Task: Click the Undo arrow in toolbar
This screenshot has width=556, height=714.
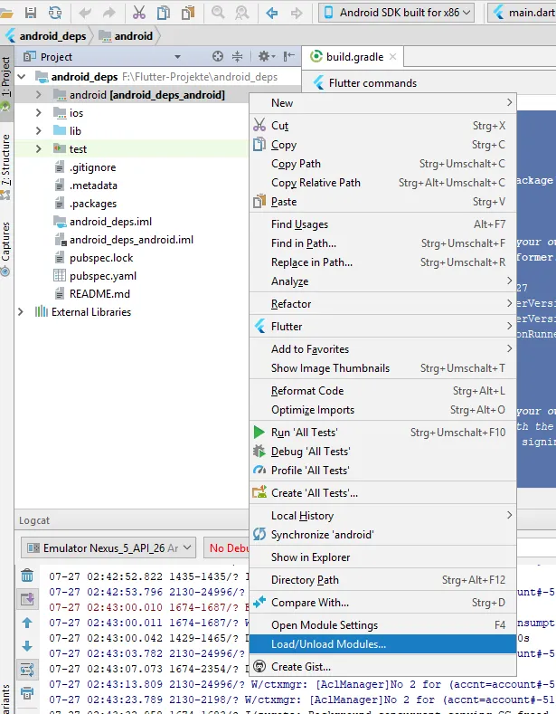Action: point(85,13)
